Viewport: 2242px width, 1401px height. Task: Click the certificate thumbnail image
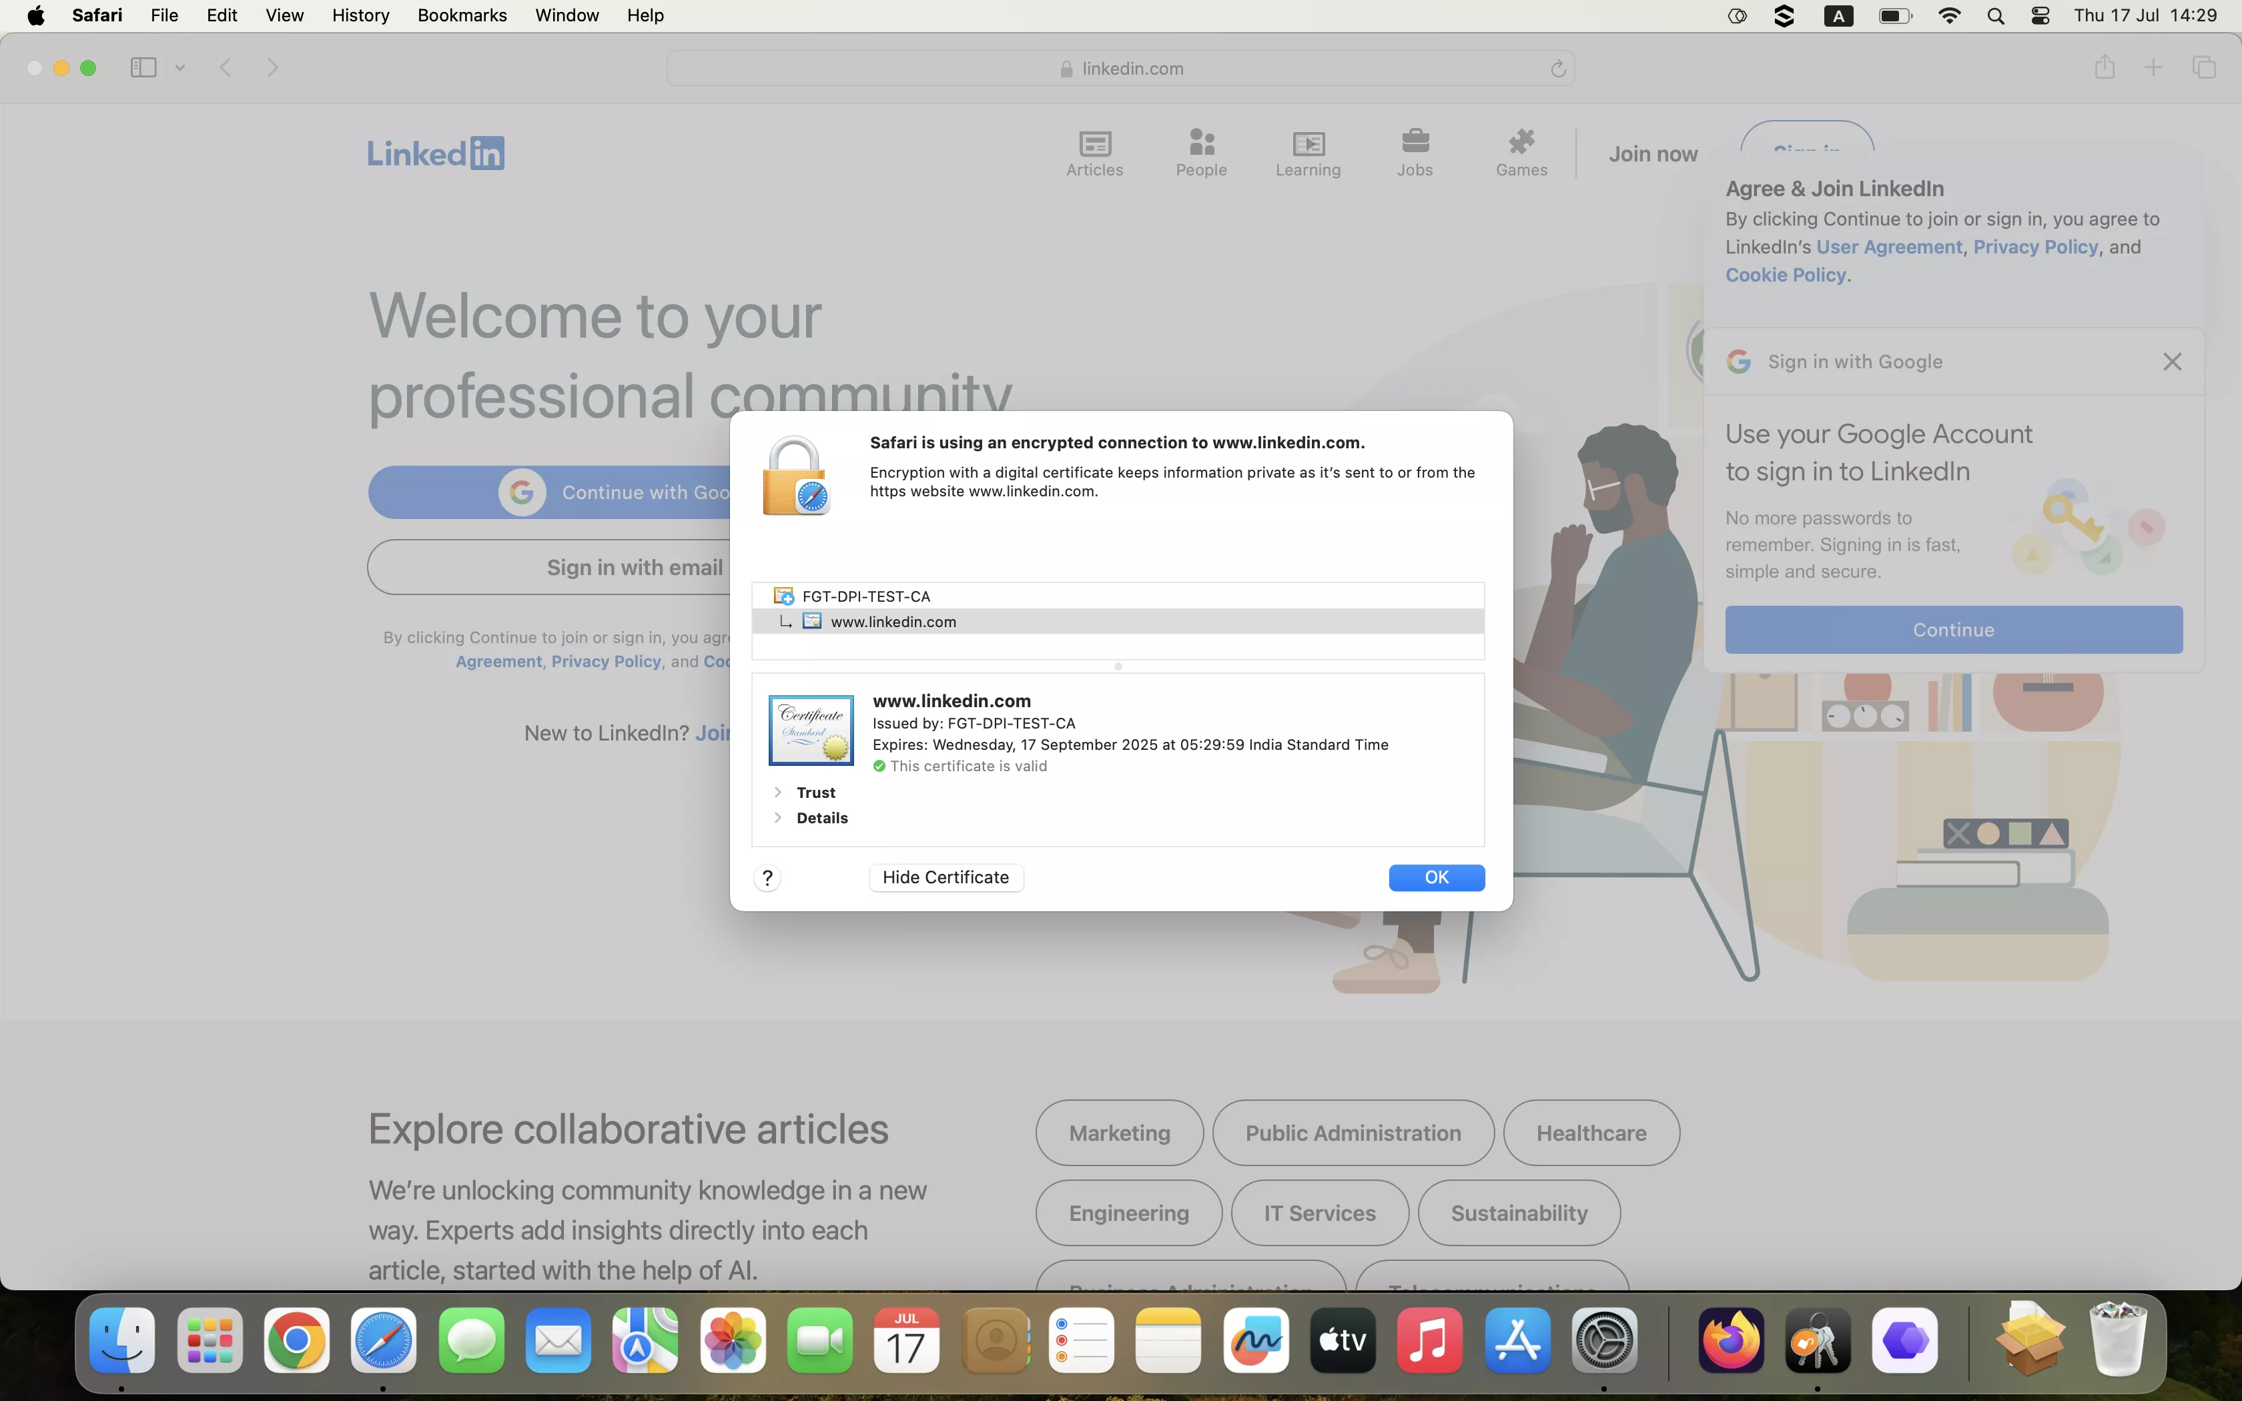coord(811,730)
